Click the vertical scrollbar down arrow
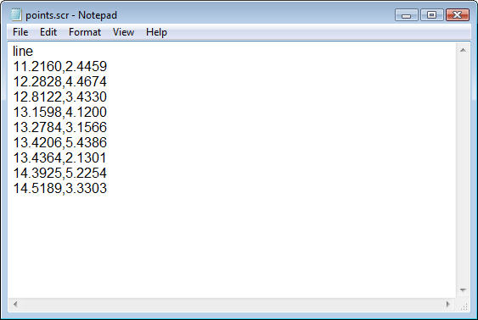Image resolution: width=478 pixels, height=320 pixels. point(463,290)
